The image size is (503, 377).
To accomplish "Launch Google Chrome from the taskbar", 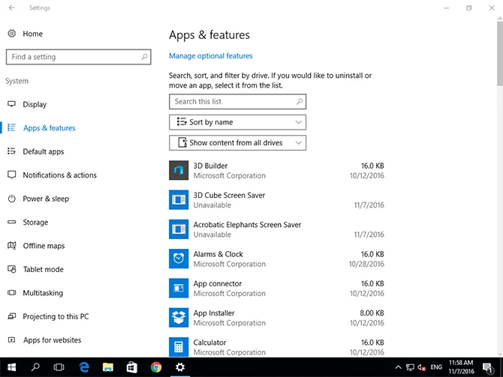I will pyautogui.click(x=156, y=367).
